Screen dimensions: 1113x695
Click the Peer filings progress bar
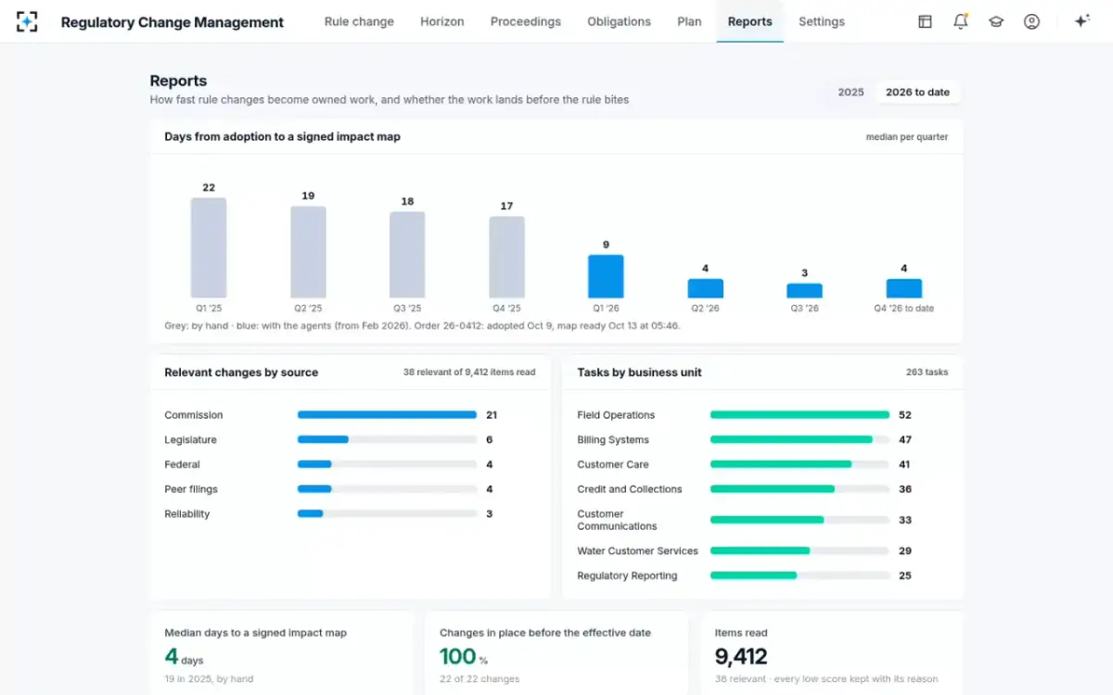coord(387,489)
